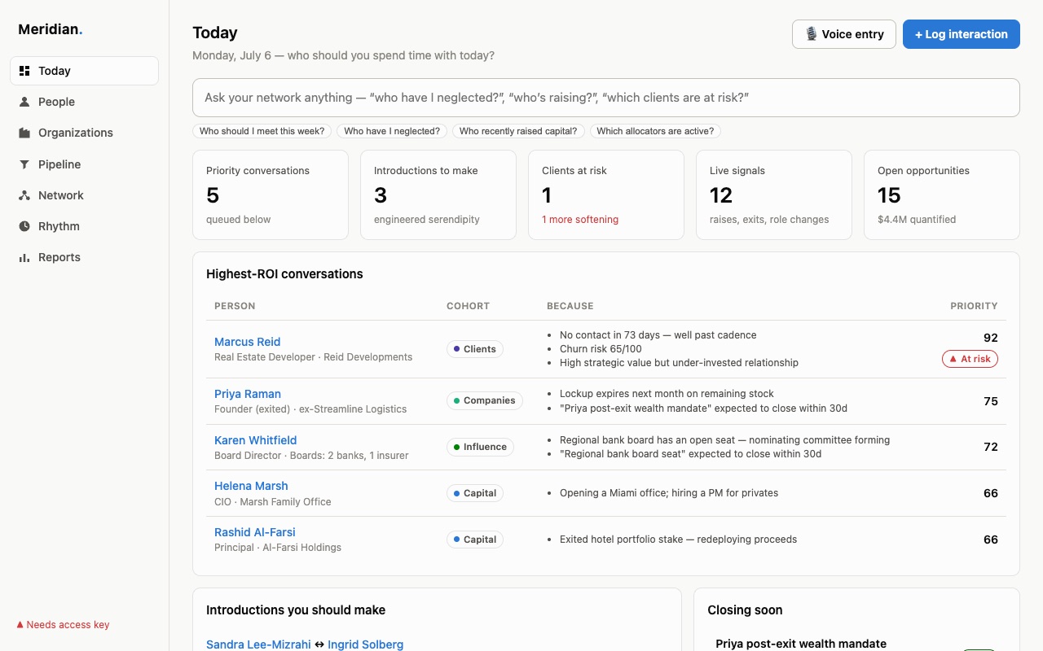Open the Priority conversations card
This screenshot has width=1043, height=651.
(x=271, y=194)
